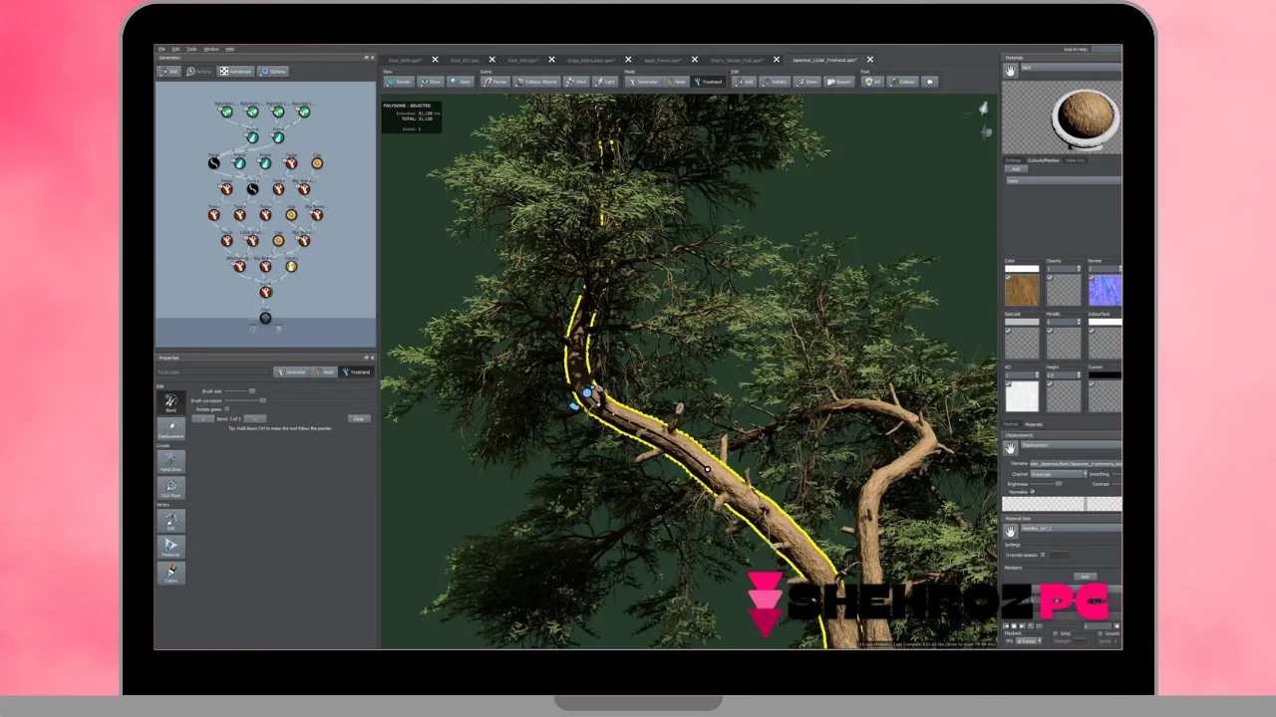Click the next bend arrow button
1276x717 pixels.
click(255, 419)
